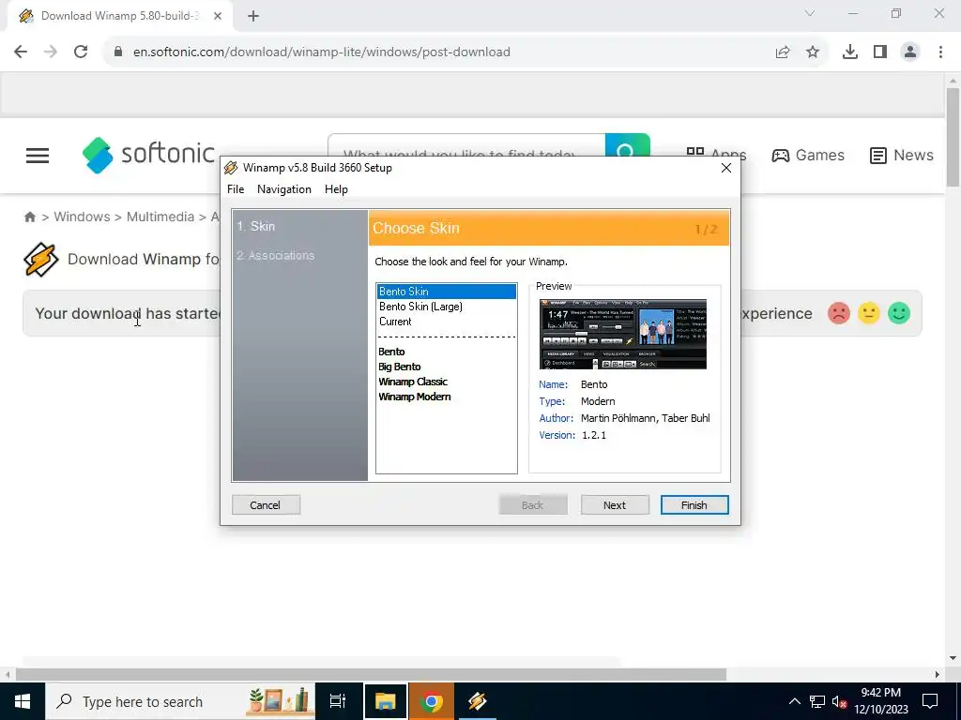Rate experience with the green happy face

pos(899,313)
